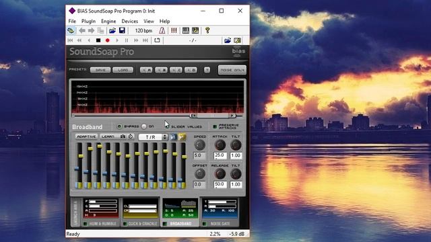This screenshot has height=242, width=431.
Task: Click the Adaptive button
Action: pyautogui.click(x=86, y=136)
